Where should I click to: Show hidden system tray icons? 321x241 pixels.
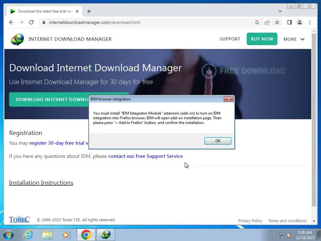pyautogui.click(x=274, y=235)
